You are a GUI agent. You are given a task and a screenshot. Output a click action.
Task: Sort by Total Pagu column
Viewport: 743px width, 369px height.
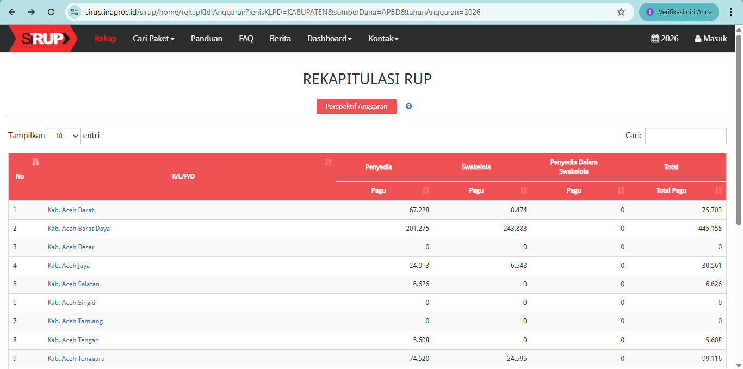[x=719, y=190]
